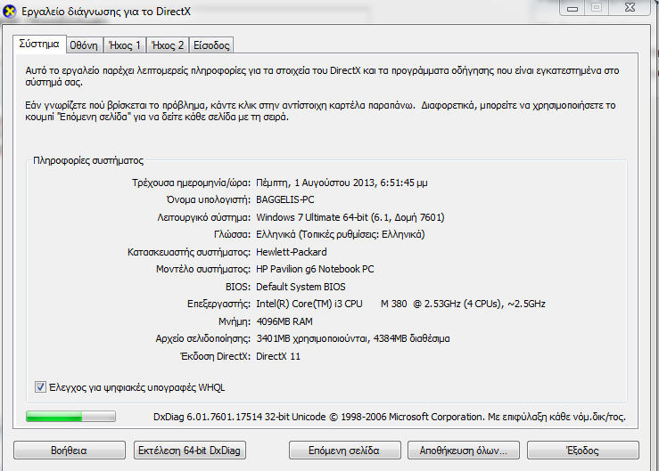Click the Πληροφορίες συστήματος group label
Image resolution: width=659 pixels, height=471 pixels.
pos(88,161)
